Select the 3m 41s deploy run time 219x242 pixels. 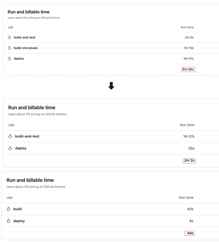(x=188, y=59)
